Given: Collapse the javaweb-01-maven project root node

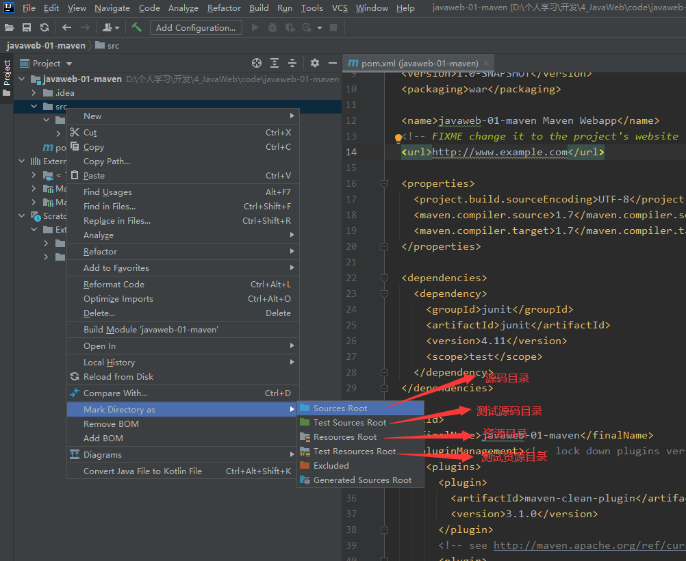Looking at the screenshot, I should (x=22, y=79).
